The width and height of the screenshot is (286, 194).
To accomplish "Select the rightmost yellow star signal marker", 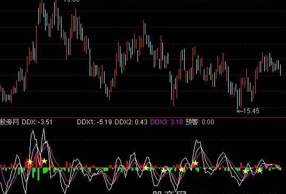I will (x=259, y=171).
